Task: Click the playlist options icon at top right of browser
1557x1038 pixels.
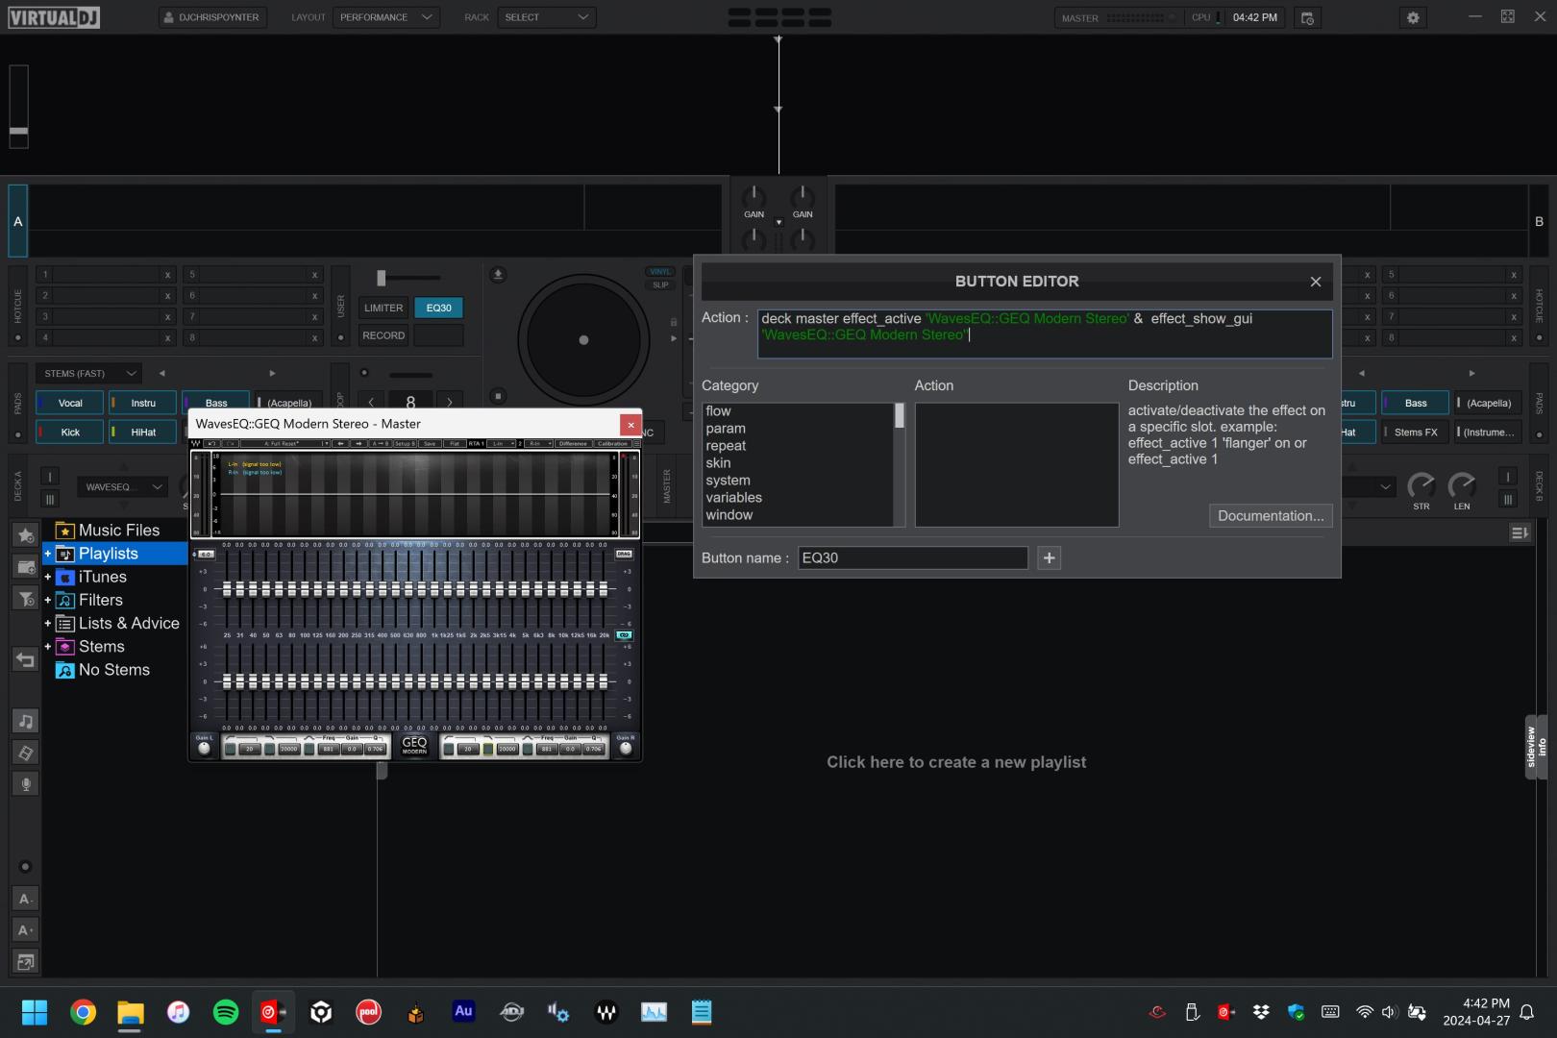Action: point(1520,532)
